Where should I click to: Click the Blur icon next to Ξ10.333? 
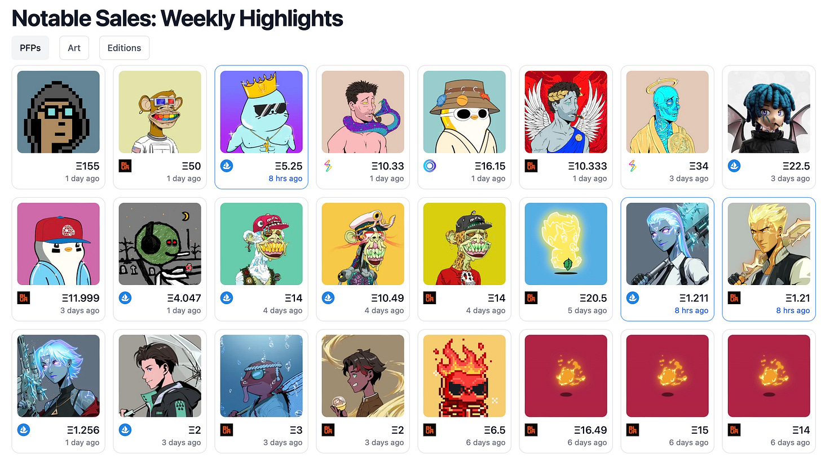pos(531,166)
